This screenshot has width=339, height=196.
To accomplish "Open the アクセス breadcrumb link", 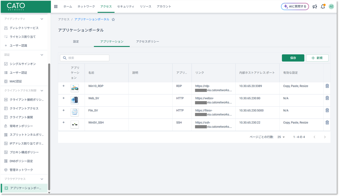I will click(64, 19).
